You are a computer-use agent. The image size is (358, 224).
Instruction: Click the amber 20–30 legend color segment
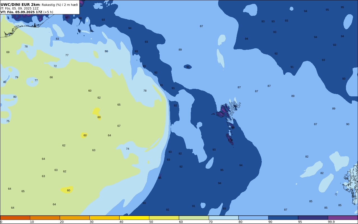[75, 218]
